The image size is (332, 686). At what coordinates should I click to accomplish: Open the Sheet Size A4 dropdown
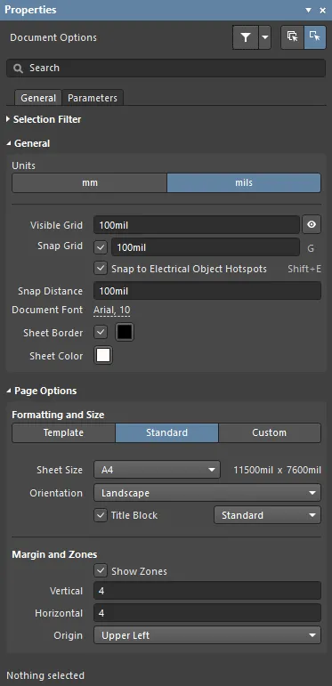[x=157, y=470]
